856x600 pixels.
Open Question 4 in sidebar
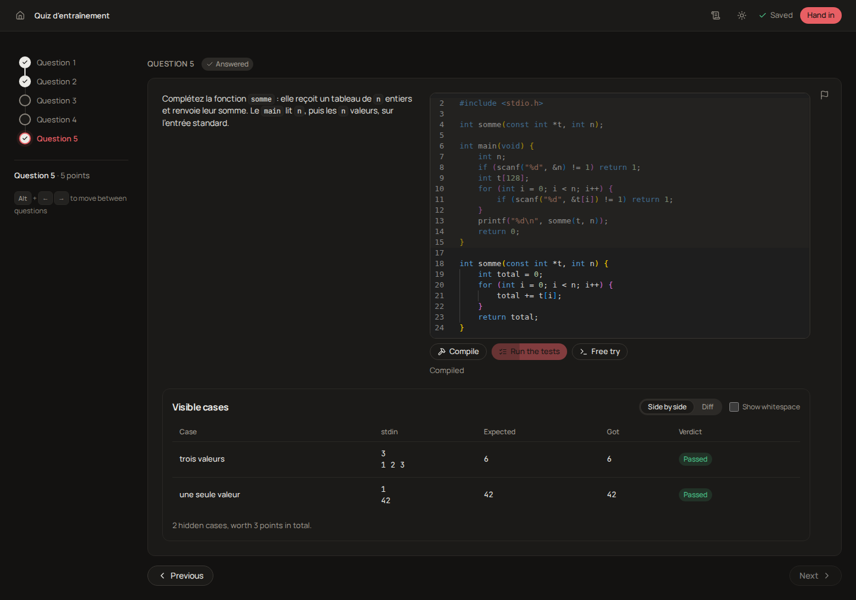tap(56, 119)
